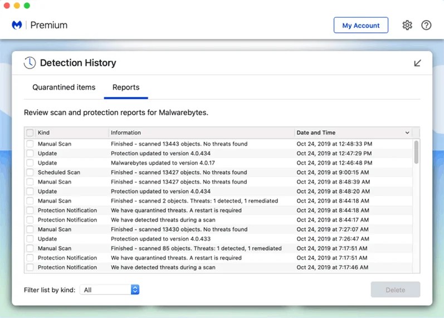The height and width of the screenshot is (318, 444).
Task: Check the 'Malwarebytes updated to version 4.0.17' row
Action: (30, 163)
